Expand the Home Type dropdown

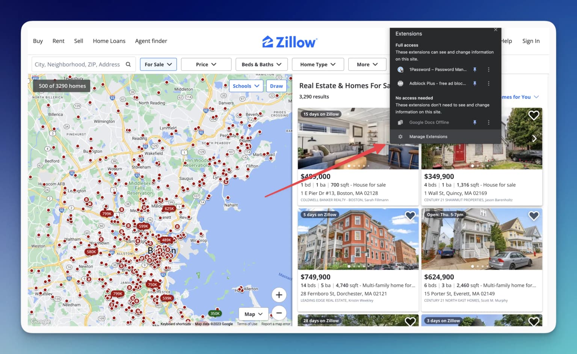point(318,64)
